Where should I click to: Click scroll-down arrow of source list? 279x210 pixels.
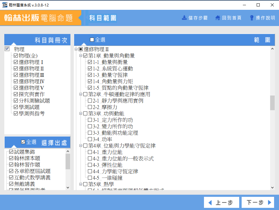[x=68, y=187]
